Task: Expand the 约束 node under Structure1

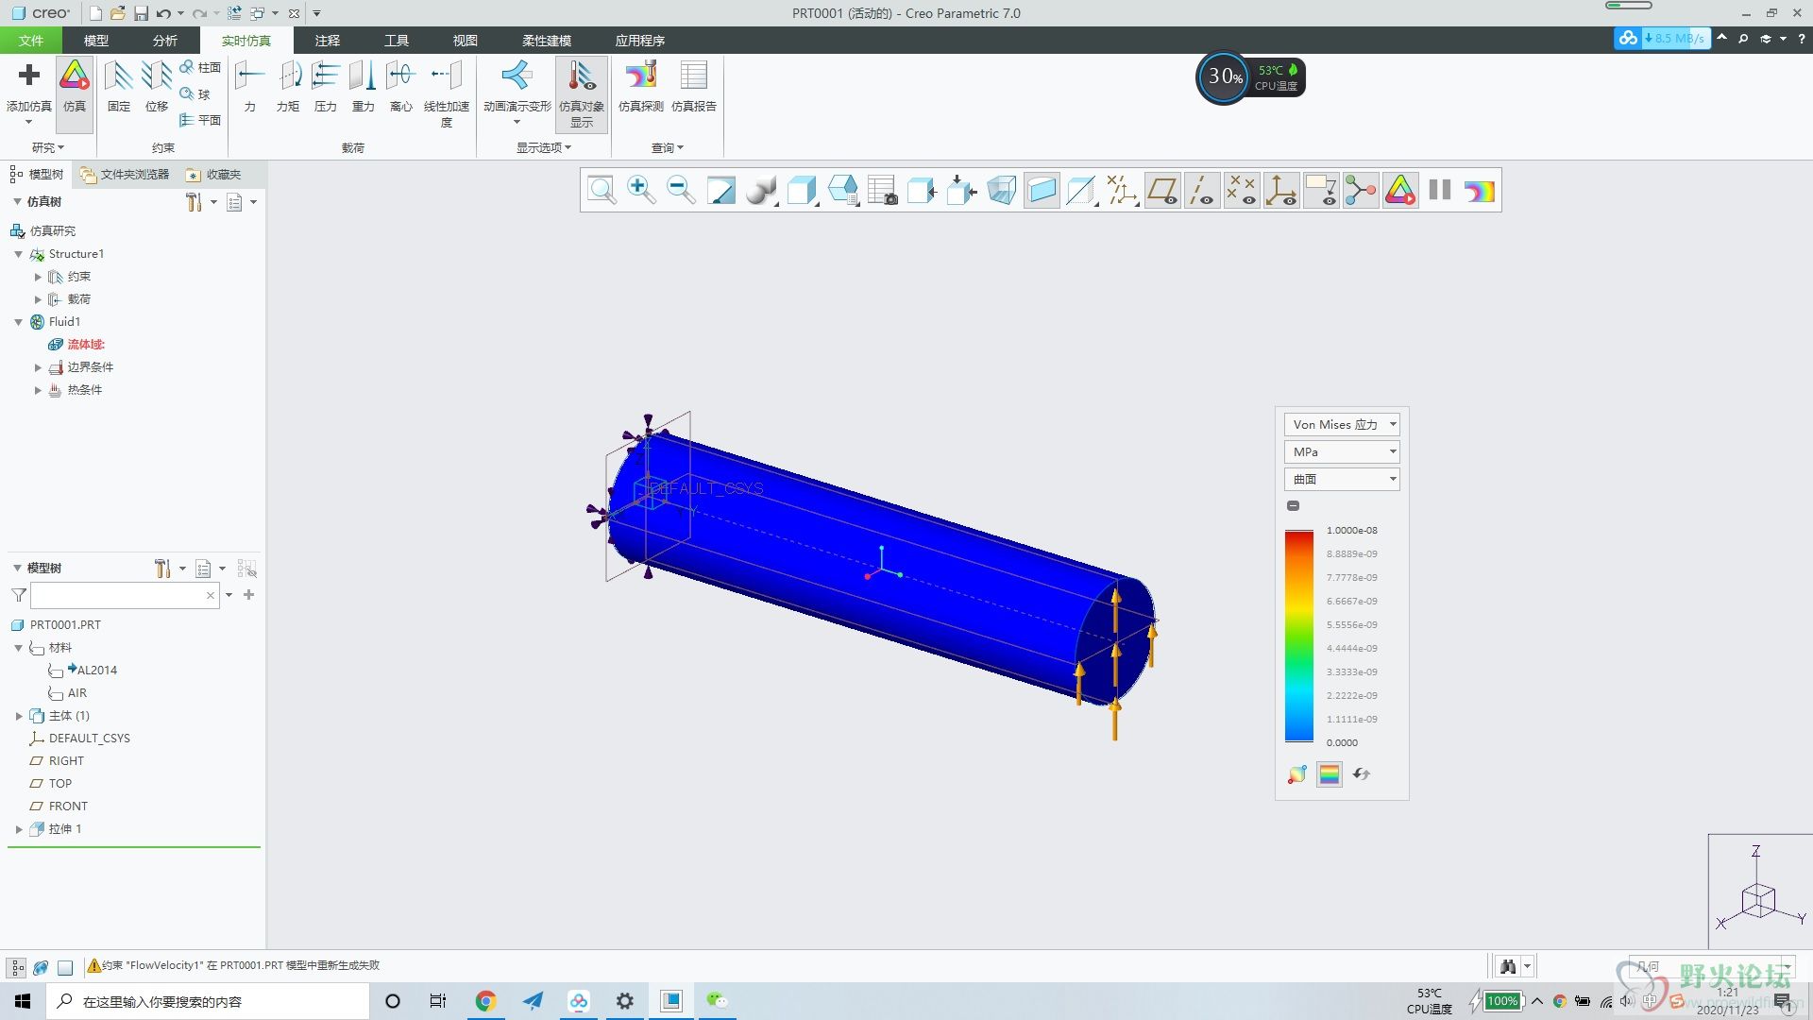Action: 38,277
